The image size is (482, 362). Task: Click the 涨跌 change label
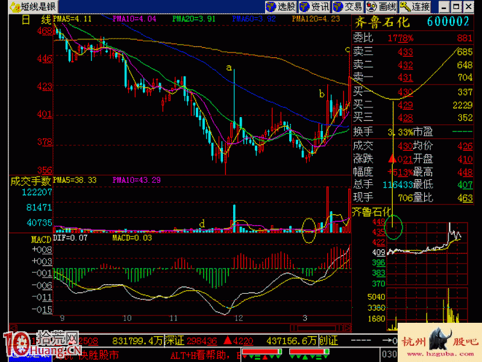[363, 159]
